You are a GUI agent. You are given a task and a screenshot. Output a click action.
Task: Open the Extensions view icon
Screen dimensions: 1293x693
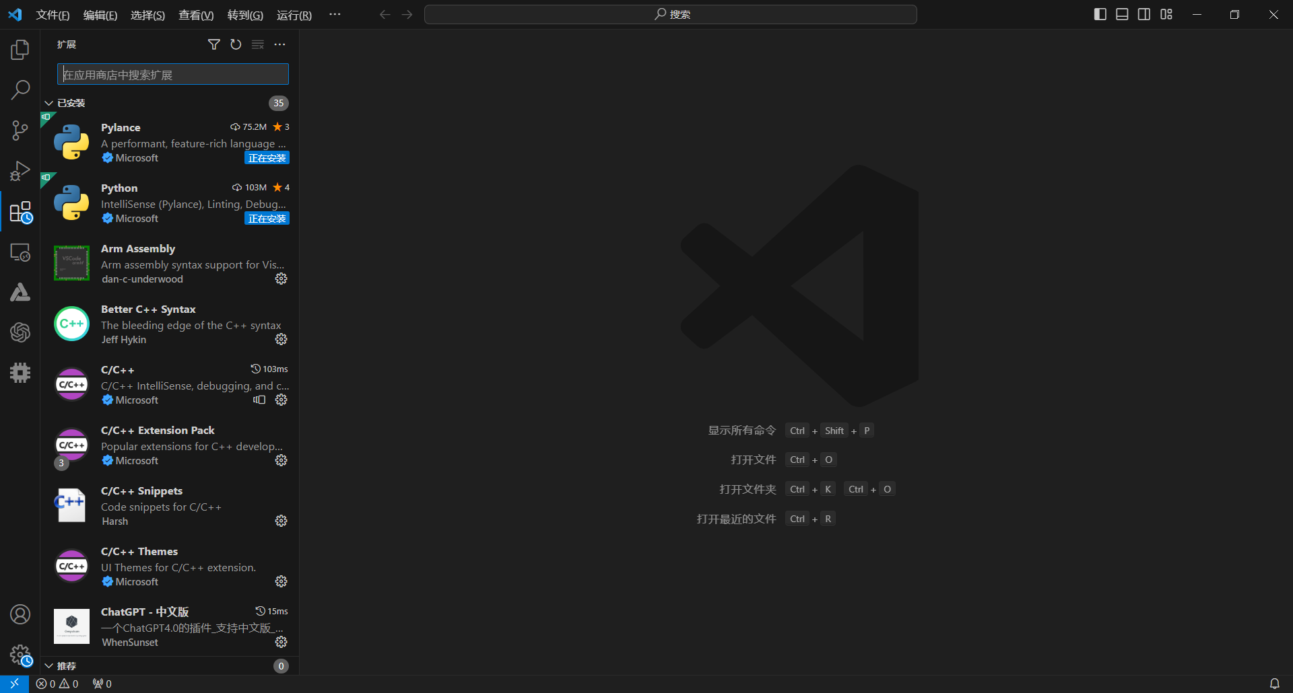[20, 212]
